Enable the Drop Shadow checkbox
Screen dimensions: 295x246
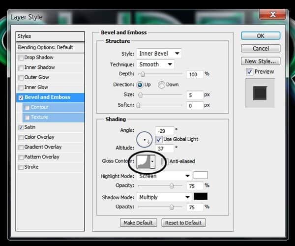pos(21,58)
